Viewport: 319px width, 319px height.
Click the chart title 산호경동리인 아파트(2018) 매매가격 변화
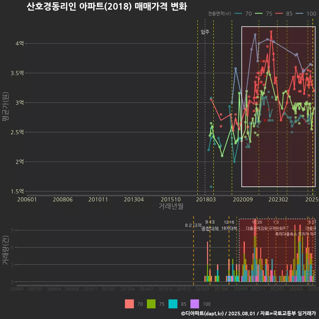point(107,7)
